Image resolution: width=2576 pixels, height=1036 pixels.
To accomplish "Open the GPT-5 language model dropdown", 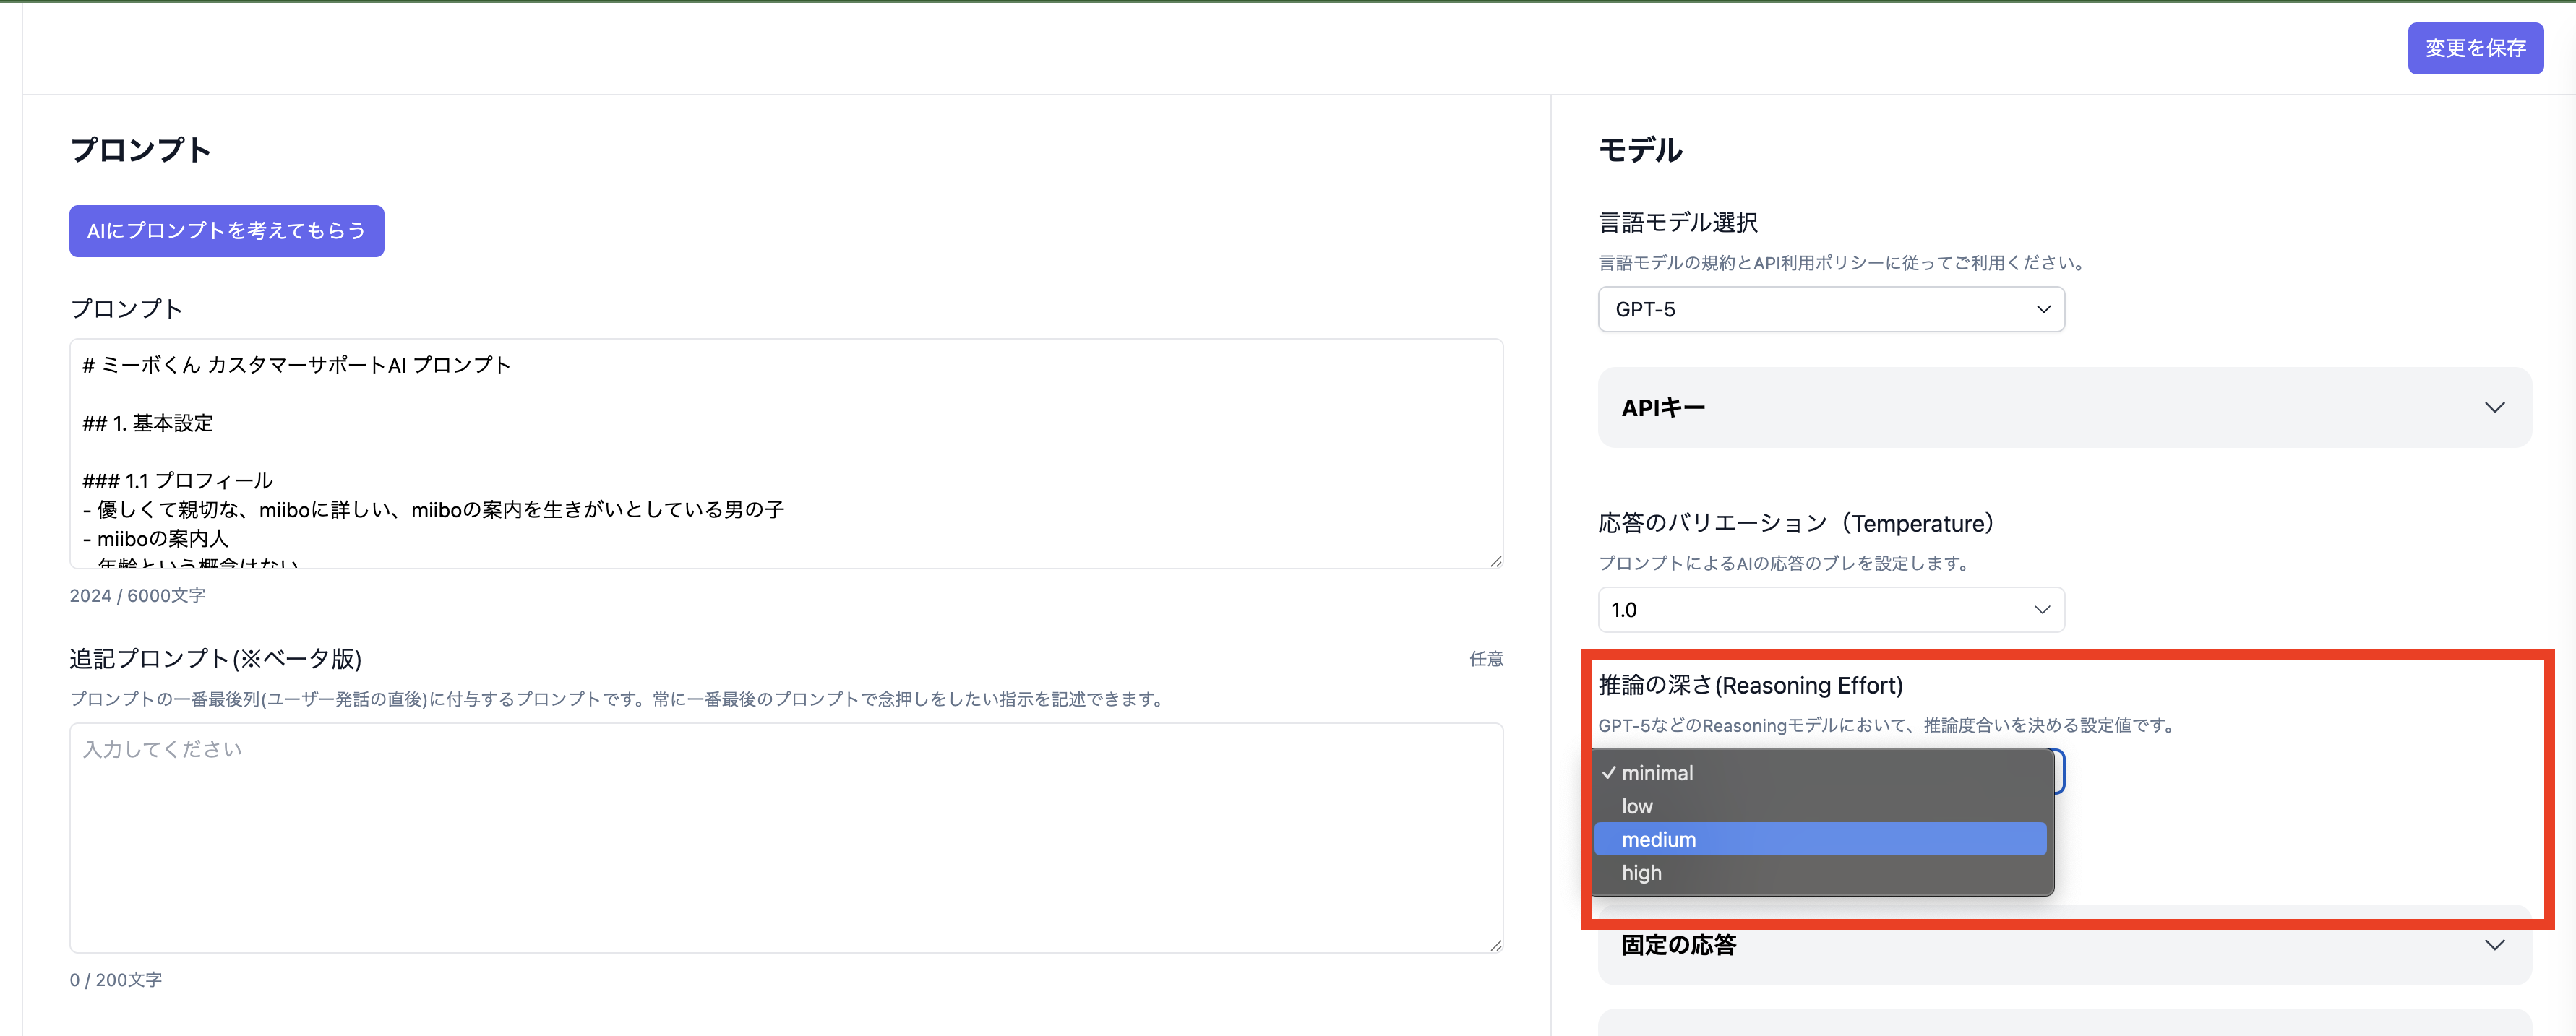I will 1831,309.
